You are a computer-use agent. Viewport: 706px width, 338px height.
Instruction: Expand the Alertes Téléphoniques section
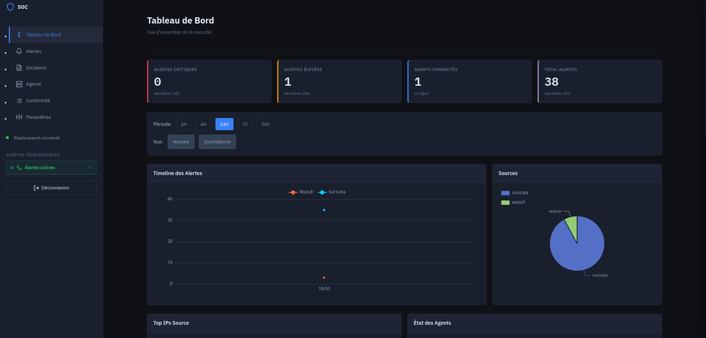point(33,155)
